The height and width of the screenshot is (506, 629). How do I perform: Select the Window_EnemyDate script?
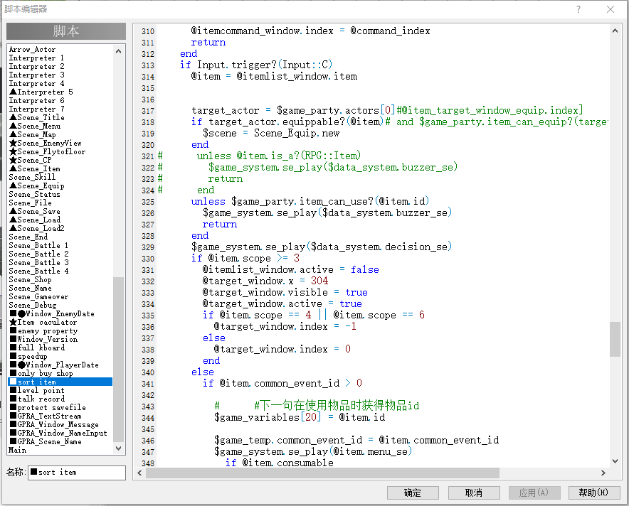click(x=52, y=313)
